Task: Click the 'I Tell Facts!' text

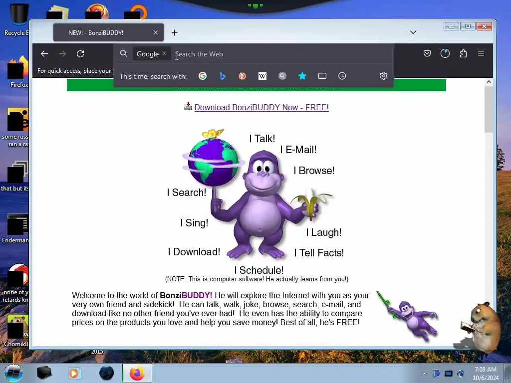Action: coord(319,253)
